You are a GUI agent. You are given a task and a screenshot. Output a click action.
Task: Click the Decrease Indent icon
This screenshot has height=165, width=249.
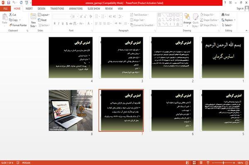[x=110, y=17]
